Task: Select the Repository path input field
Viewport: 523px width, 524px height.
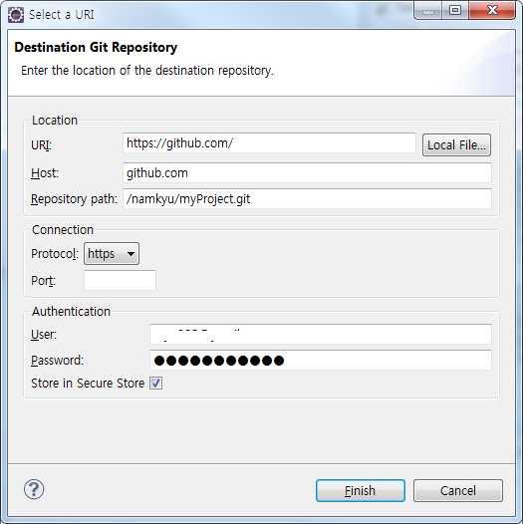Action: click(307, 199)
